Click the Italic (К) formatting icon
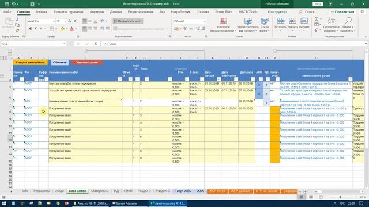Viewport: 369px width, 207px height. coord(36,29)
